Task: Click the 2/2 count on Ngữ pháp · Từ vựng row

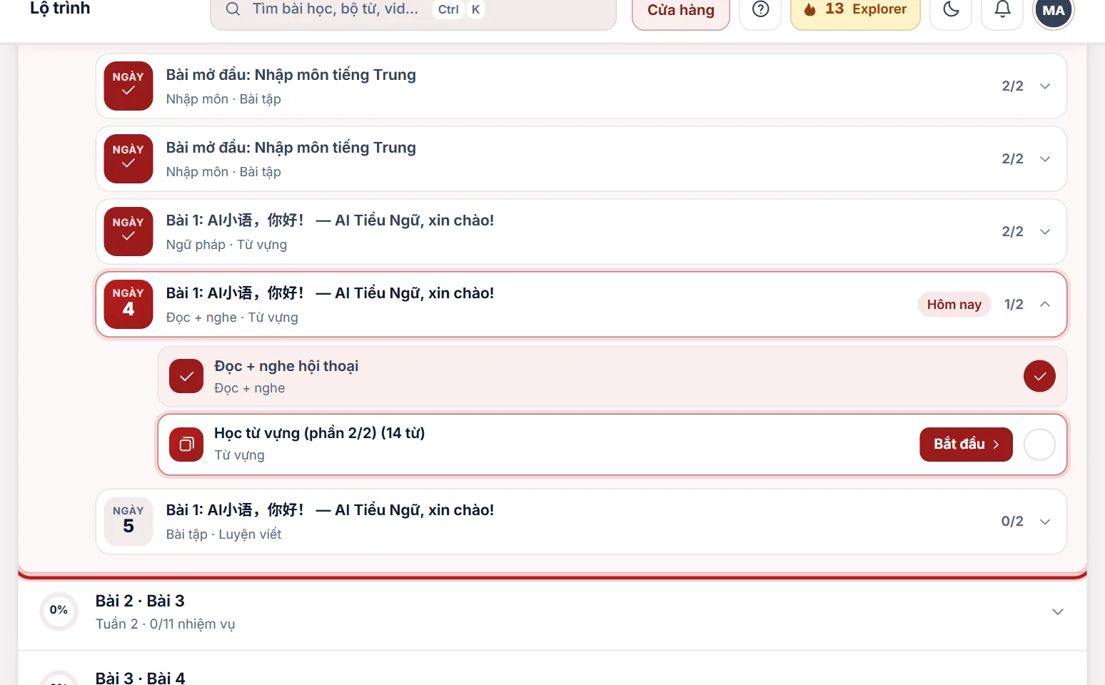Action: point(1012,231)
